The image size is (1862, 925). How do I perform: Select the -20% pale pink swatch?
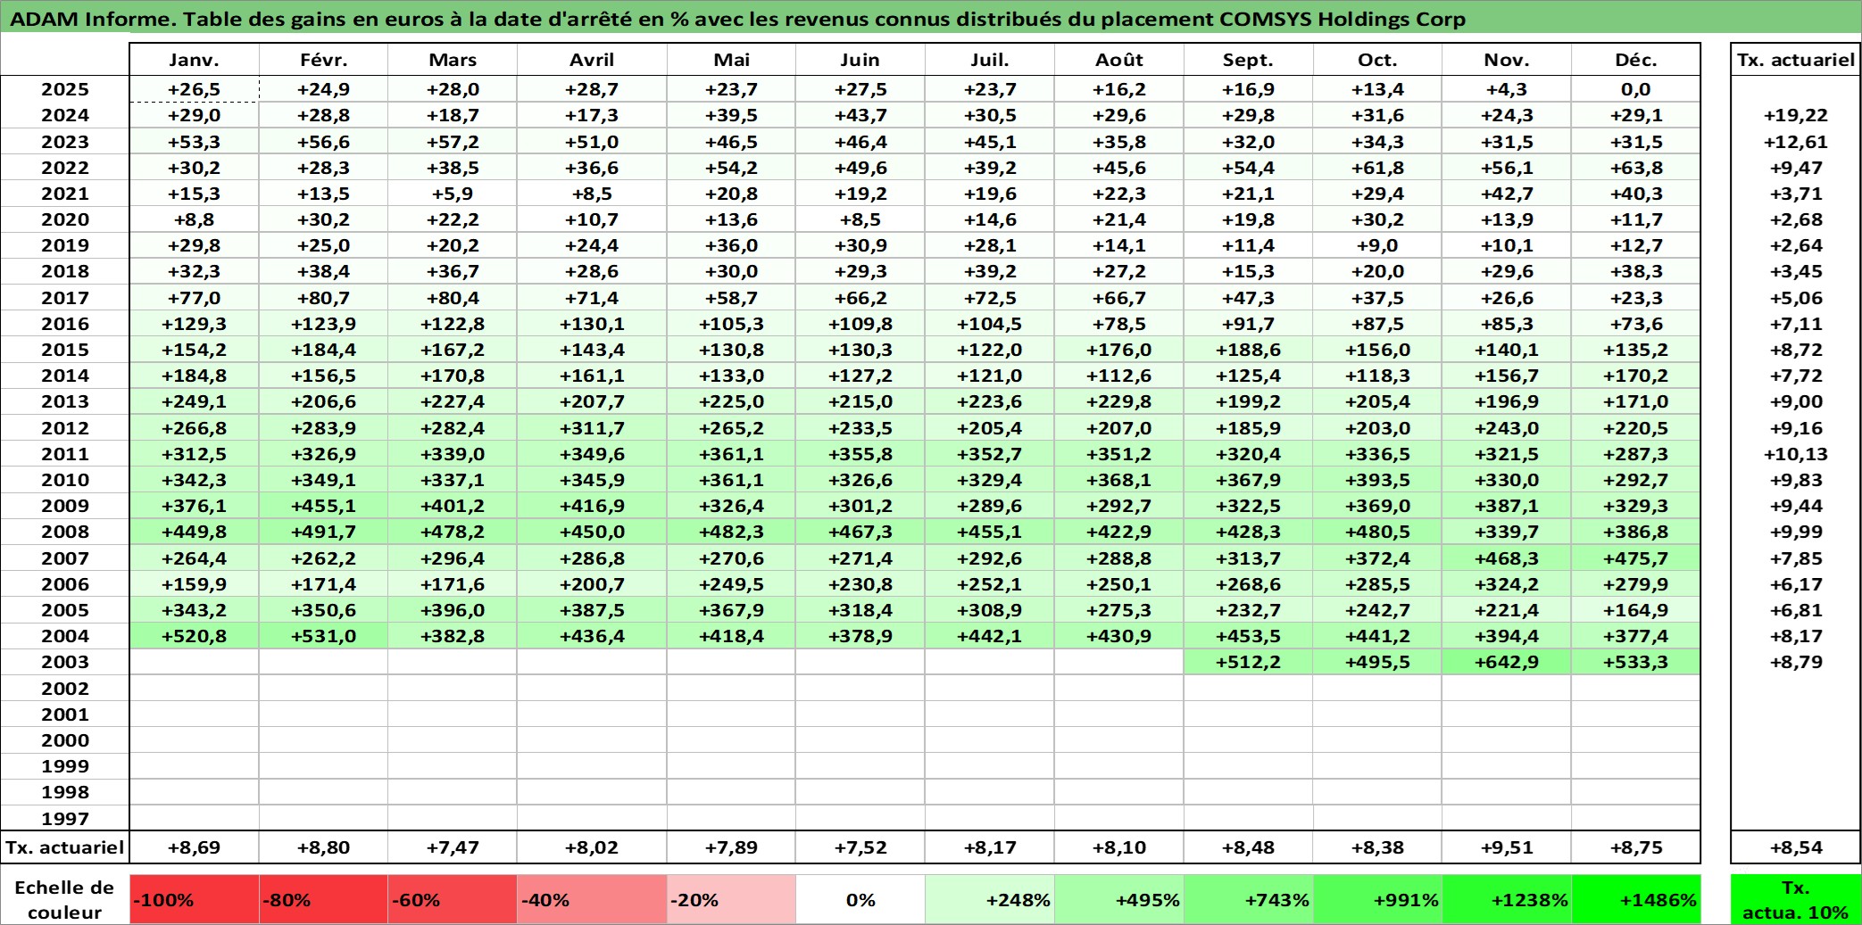(731, 899)
